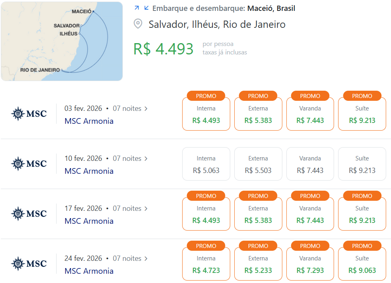Viewport: 391px width, 283px height.
Task: Pick Varanda R$ 7.443 on 17 fev.
Action: pos(310,214)
